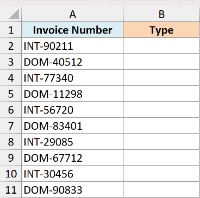This screenshot has height=198, width=200.
Task: Select cell containing INT-56720
Action: [72, 110]
